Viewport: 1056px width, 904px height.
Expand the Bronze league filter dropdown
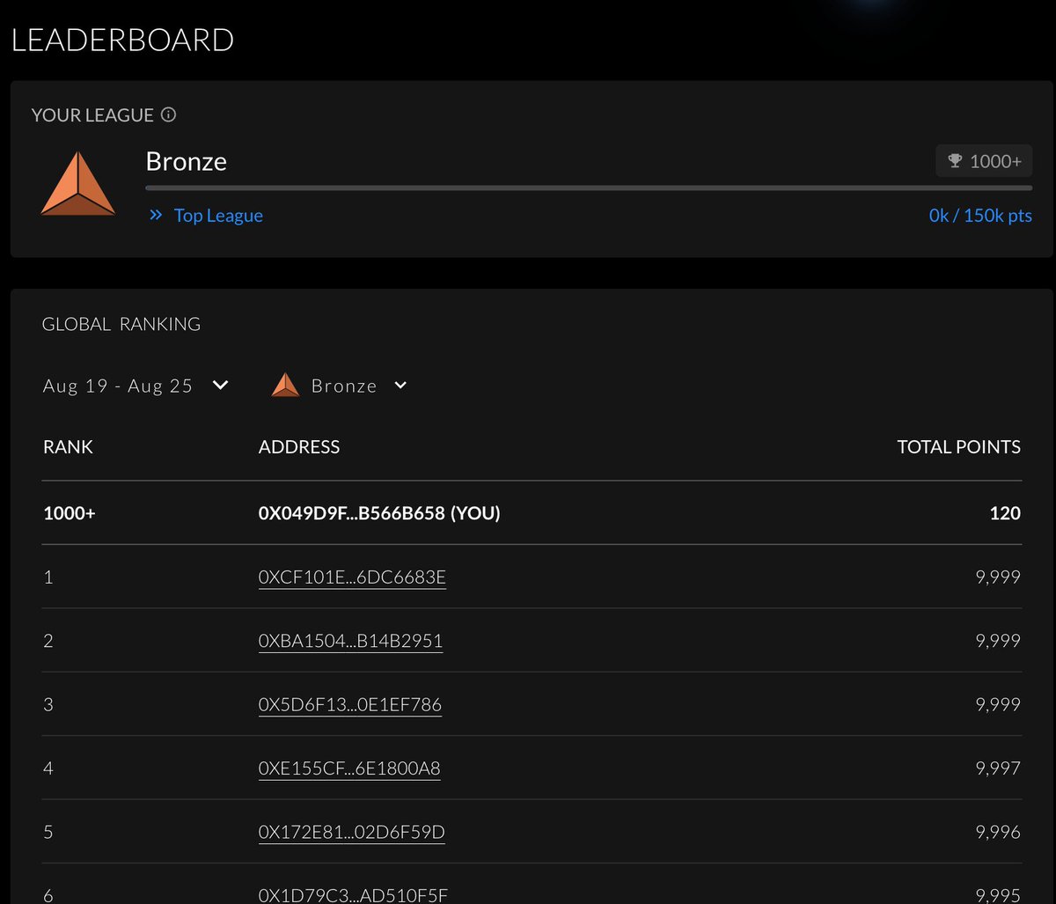pos(340,386)
